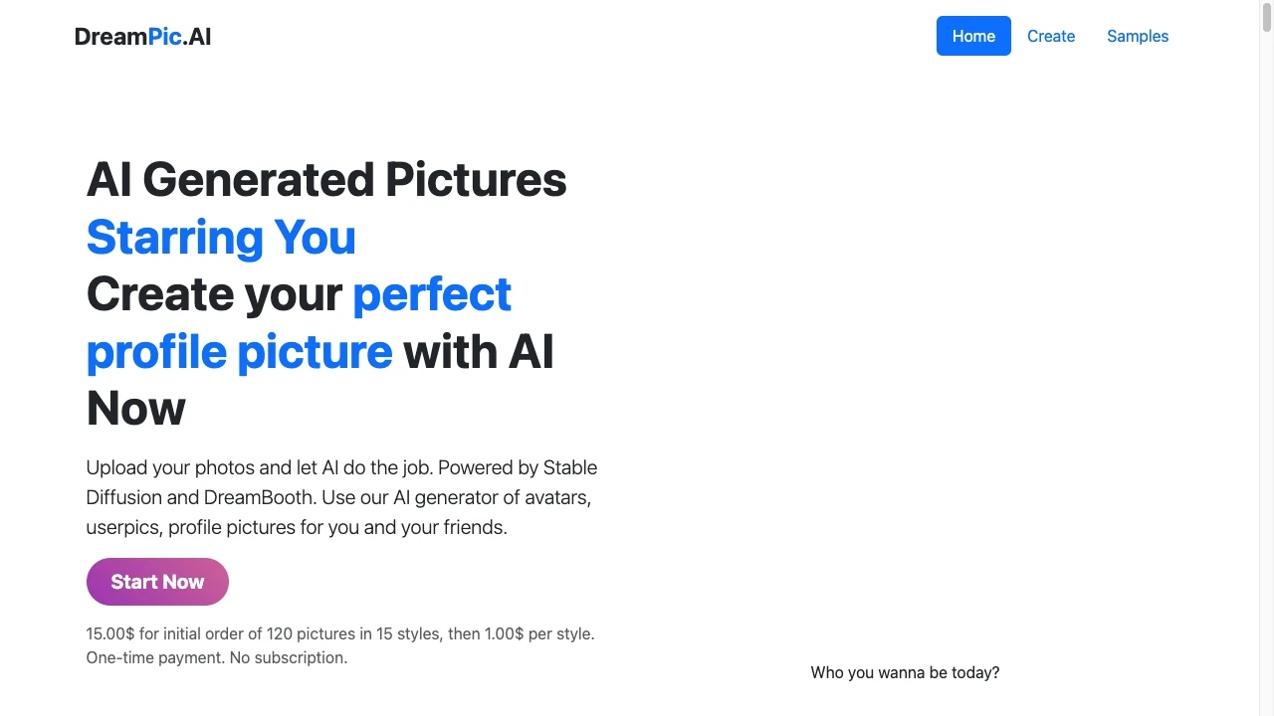
Task: Click the highlighted Home navigation button
Action: click(x=973, y=36)
